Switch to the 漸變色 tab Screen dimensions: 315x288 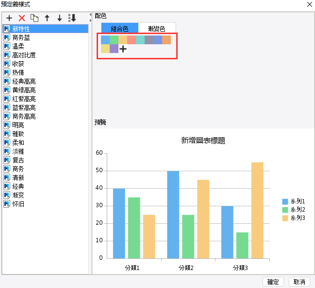[x=157, y=28]
